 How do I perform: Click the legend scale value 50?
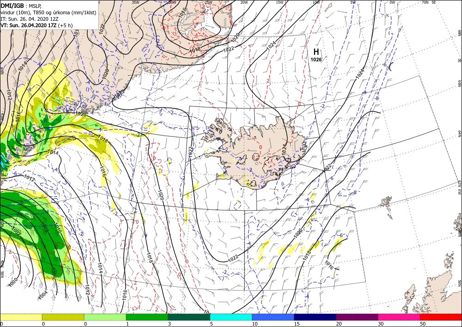(423, 324)
